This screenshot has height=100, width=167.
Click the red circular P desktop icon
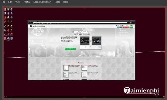(8, 30)
